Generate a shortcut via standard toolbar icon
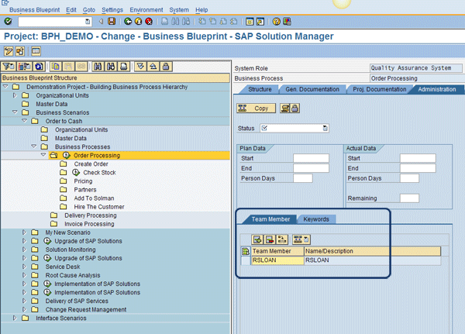The height and width of the screenshot is (334, 465). click(x=260, y=22)
